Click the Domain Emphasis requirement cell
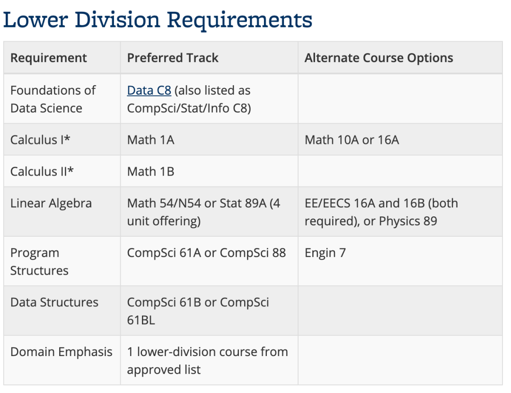The height and width of the screenshot is (393, 511). coord(62,352)
